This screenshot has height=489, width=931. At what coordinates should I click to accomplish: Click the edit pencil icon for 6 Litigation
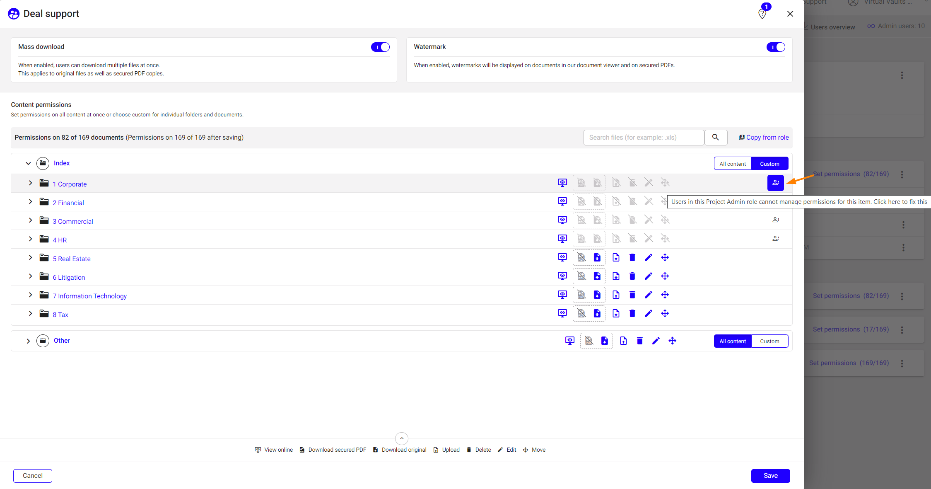click(x=649, y=276)
